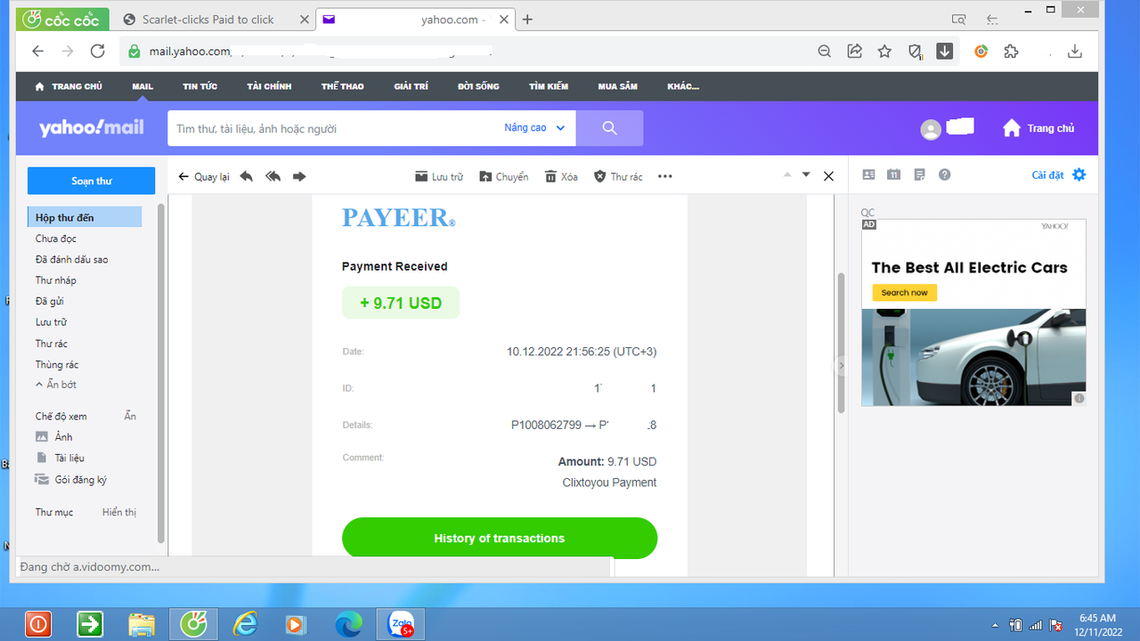
Task: Open MUA SẮM navigation item
Action: click(617, 86)
